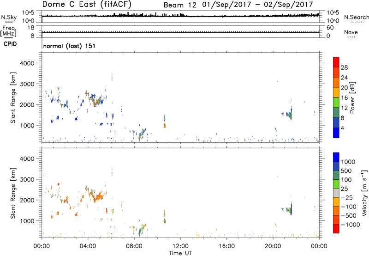Click the plot title 'Dome C East (fitACF)'
369x256 pixels.
[87, 4]
